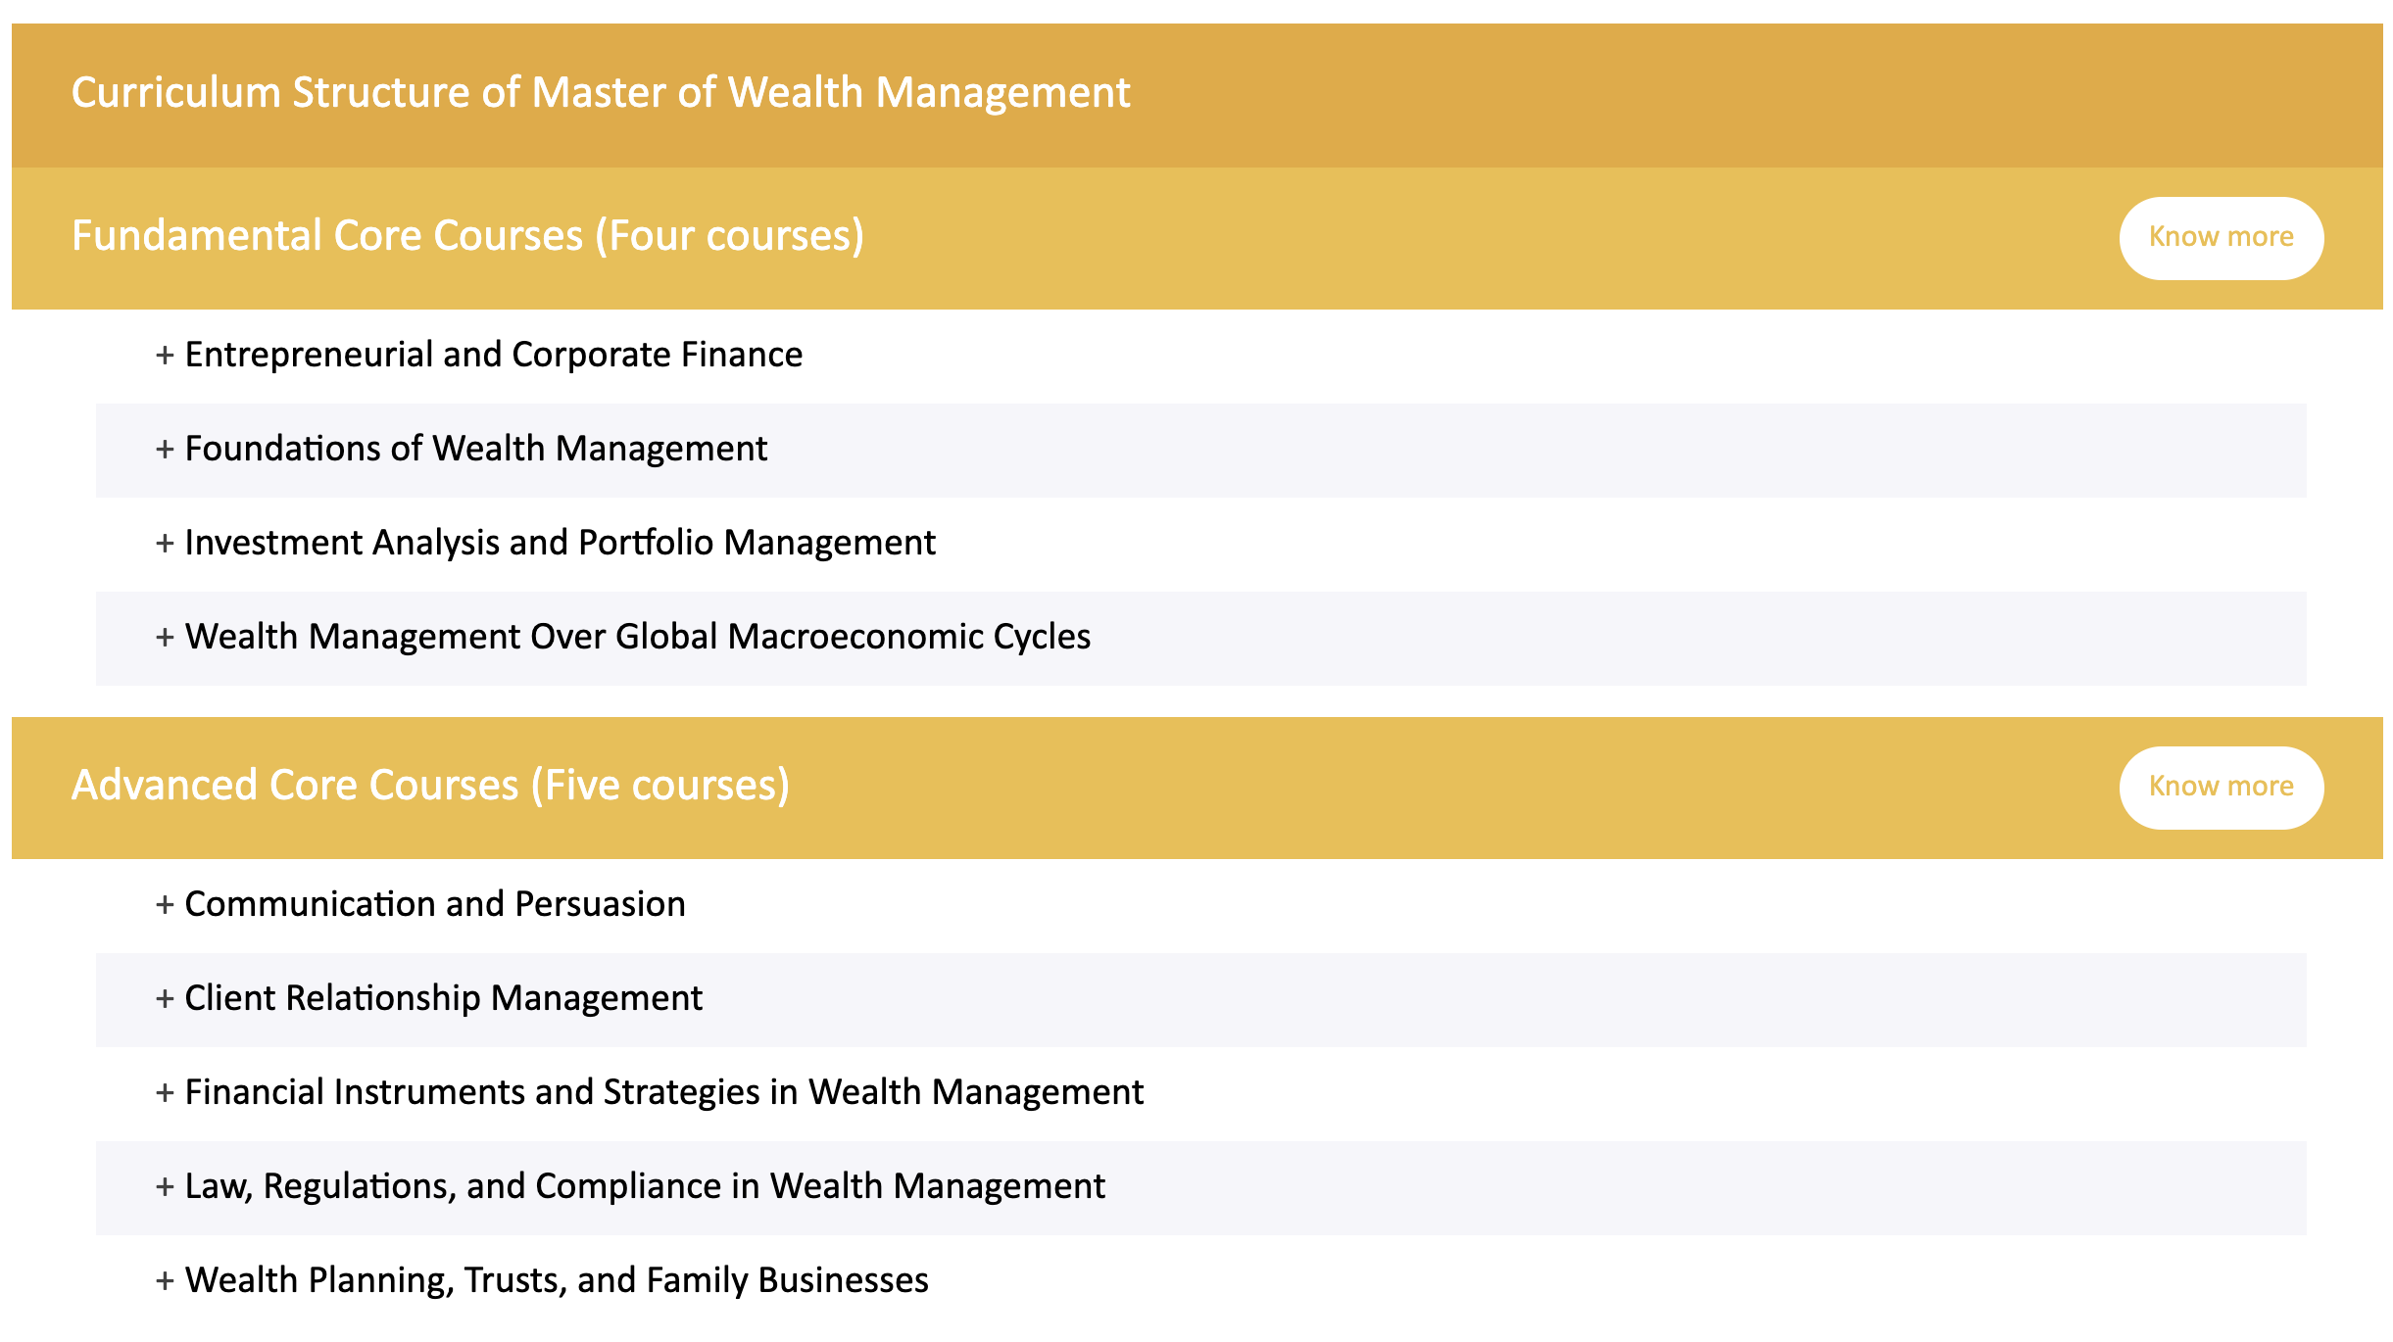Click plus icon beside Law, Regulations, and Compliance
Viewport: 2393px width, 1342px height.
pyautogui.click(x=165, y=1187)
